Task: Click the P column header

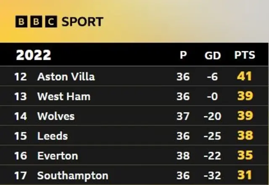Action: 183,55
